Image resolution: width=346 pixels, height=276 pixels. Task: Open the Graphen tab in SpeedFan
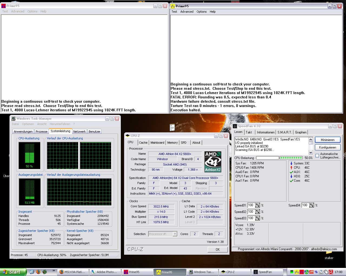[301, 132]
